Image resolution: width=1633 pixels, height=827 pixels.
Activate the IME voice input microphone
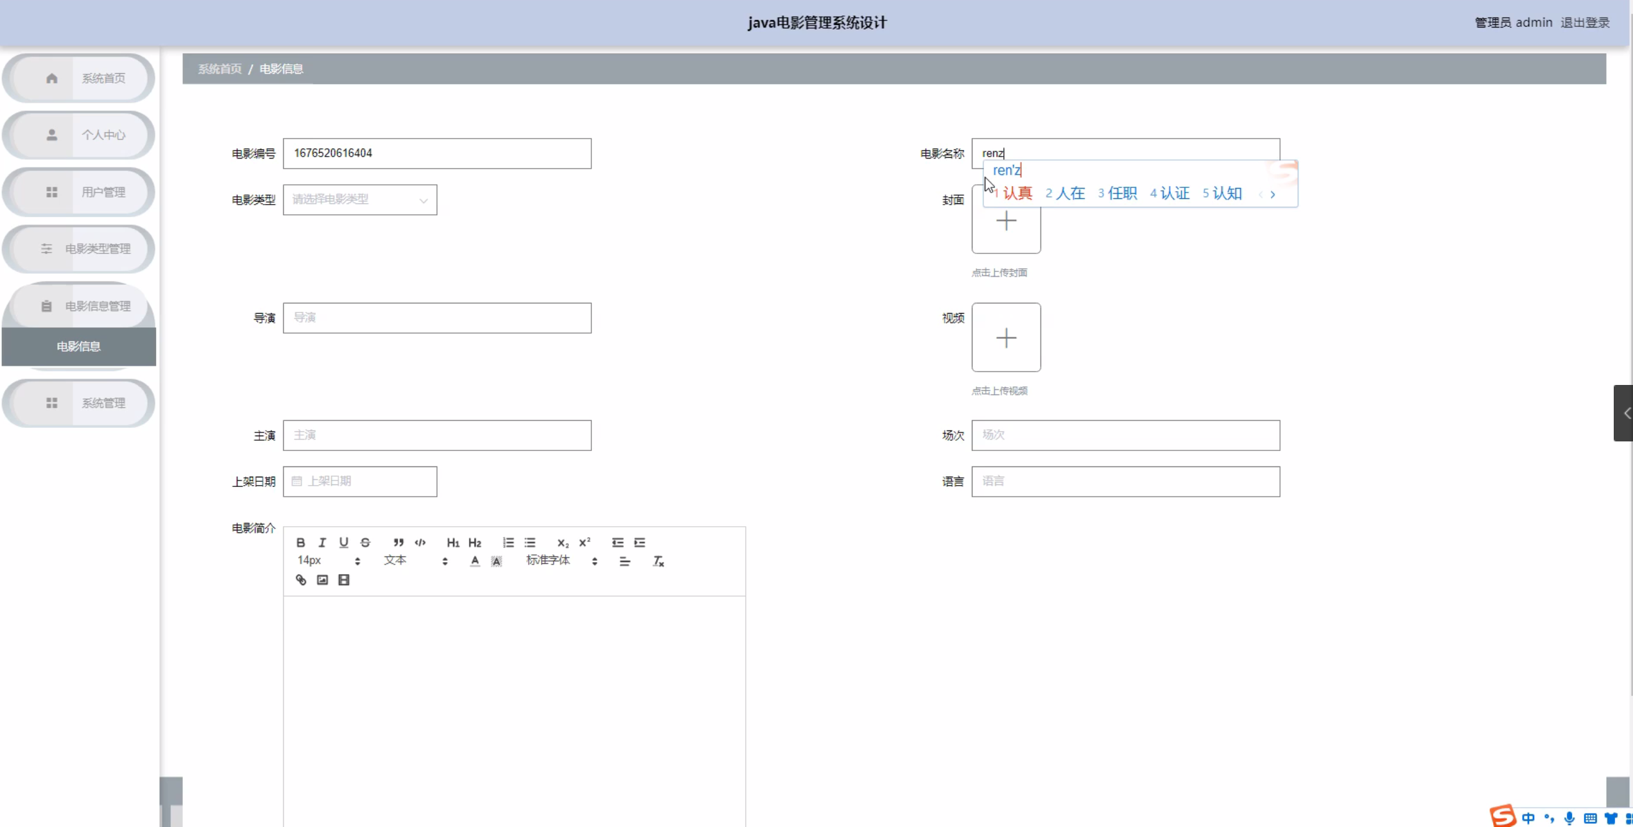coord(1569,818)
